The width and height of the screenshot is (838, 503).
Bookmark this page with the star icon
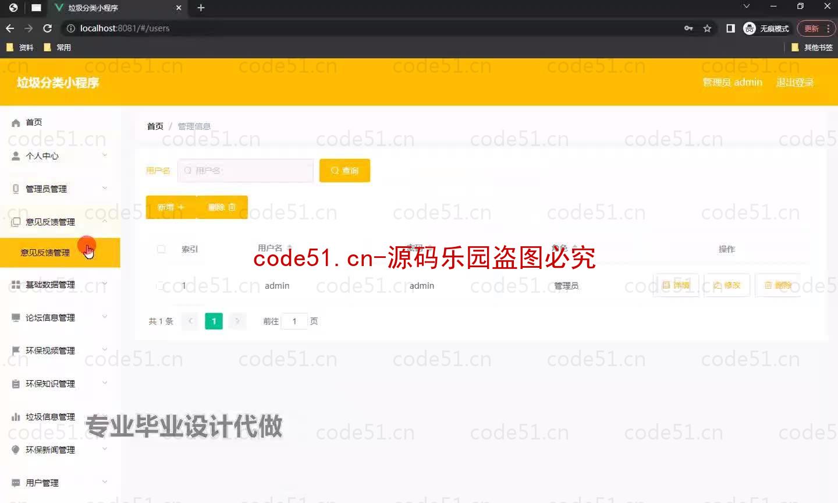(x=707, y=28)
